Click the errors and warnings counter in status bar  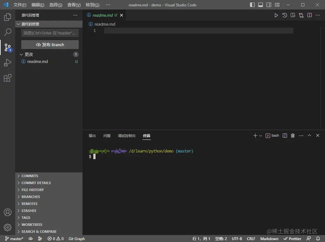tap(56, 239)
